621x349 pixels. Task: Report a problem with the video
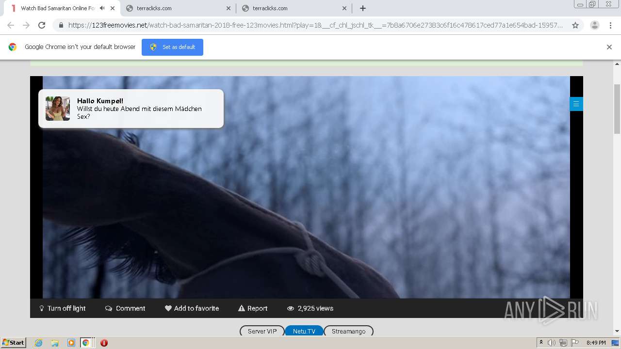(x=253, y=308)
